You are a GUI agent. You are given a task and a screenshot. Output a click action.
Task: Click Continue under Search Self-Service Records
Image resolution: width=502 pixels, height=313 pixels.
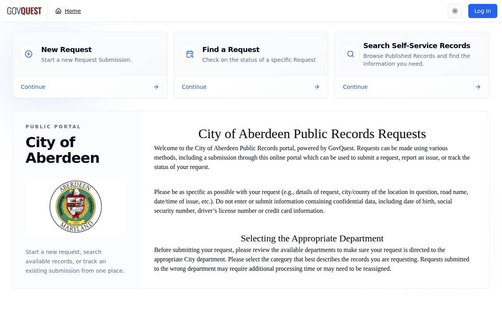(x=355, y=87)
